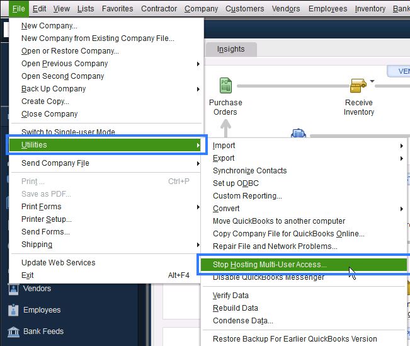Open the Lists menu

click(86, 9)
